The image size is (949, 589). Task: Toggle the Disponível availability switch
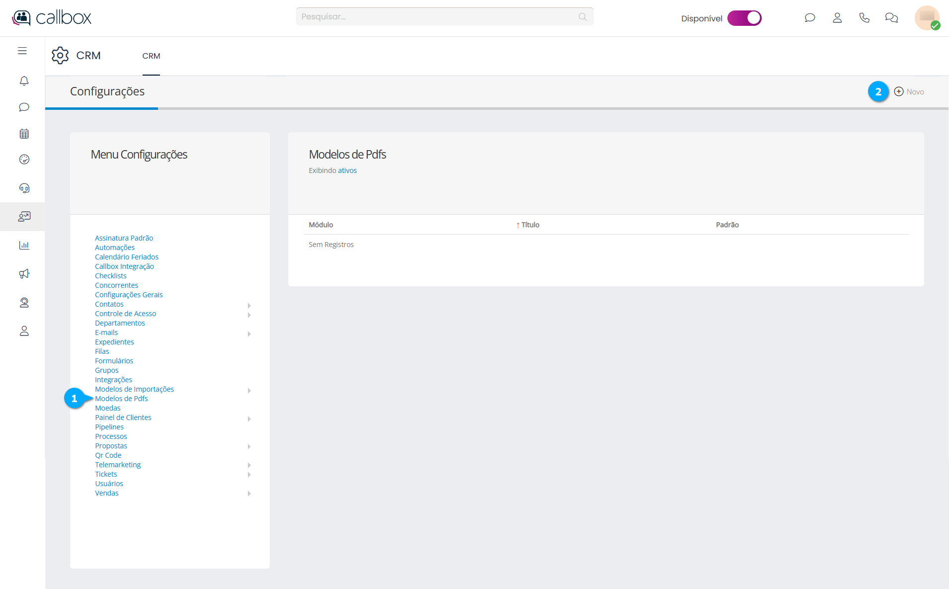pyautogui.click(x=744, y=18)
